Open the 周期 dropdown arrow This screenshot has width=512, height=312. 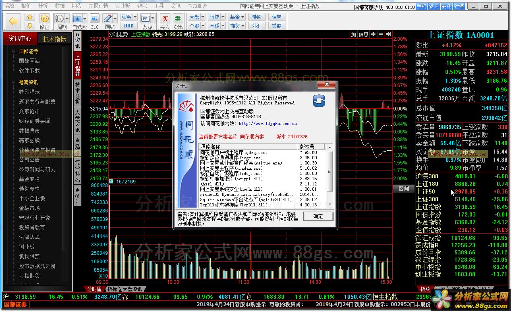[67, 19]
